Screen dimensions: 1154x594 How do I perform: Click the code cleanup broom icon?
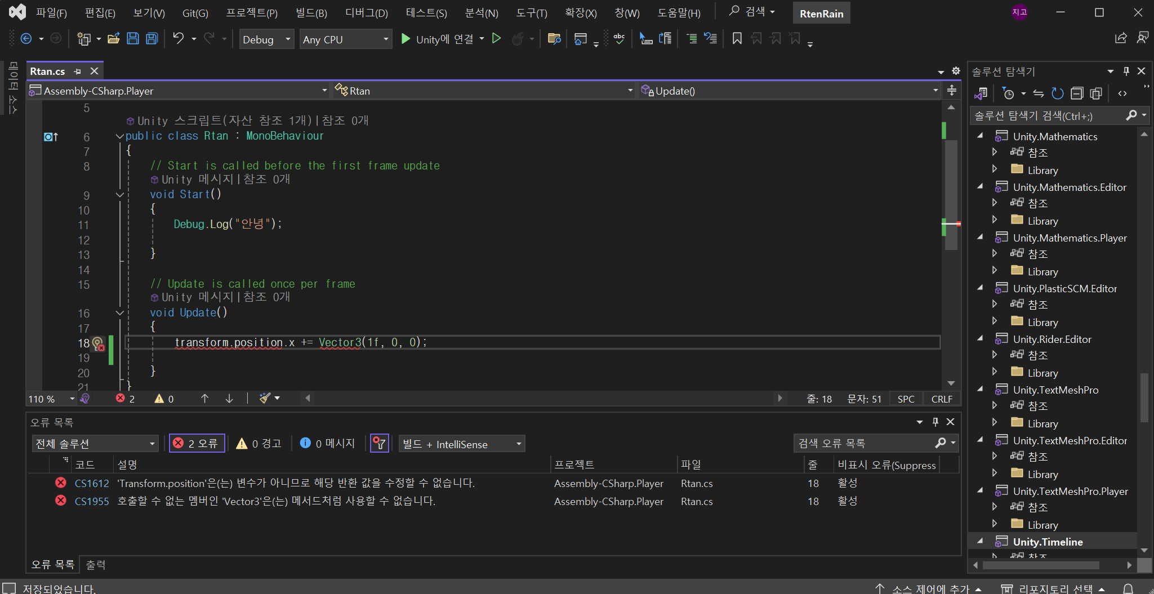point(265,399)
